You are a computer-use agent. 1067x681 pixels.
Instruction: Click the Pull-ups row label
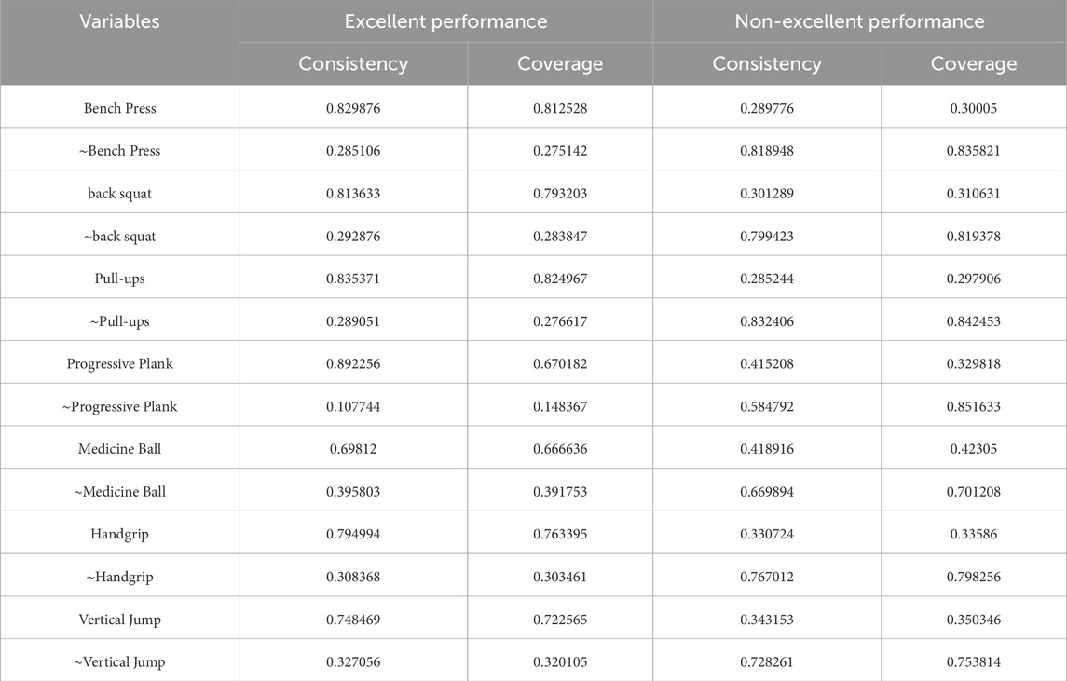click(119, 279)
